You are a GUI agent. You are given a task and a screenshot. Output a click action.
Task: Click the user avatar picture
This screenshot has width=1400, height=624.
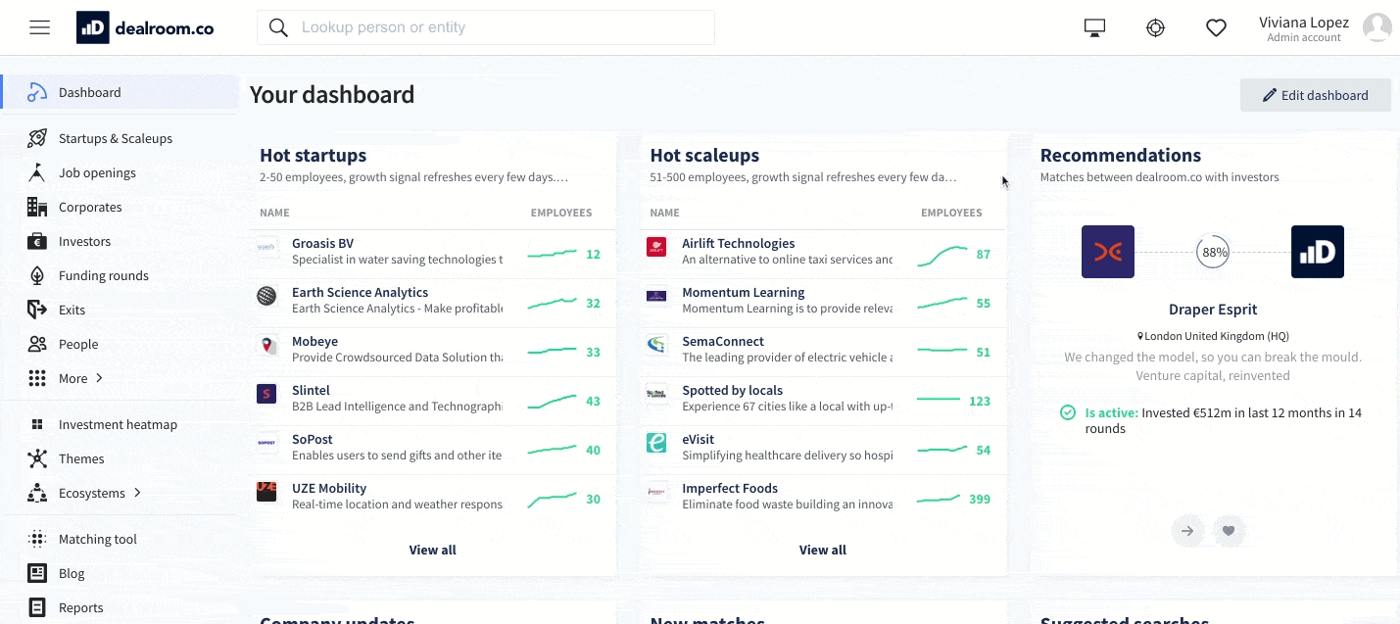(1377, 27)
